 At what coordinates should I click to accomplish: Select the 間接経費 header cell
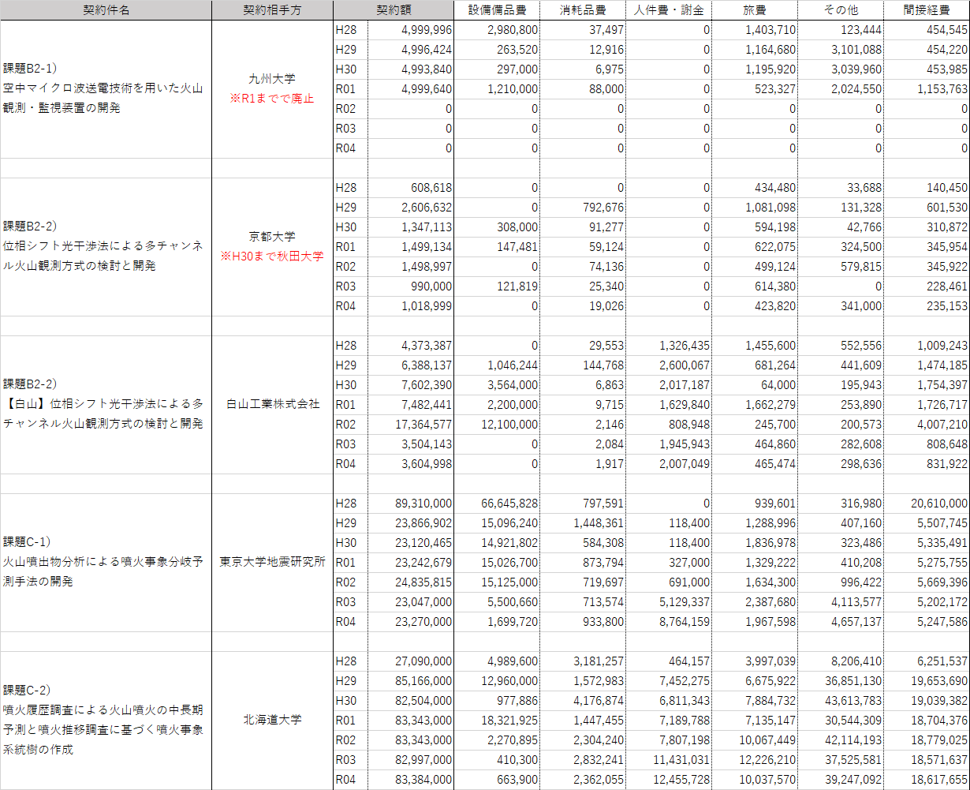tap(927, 10)
